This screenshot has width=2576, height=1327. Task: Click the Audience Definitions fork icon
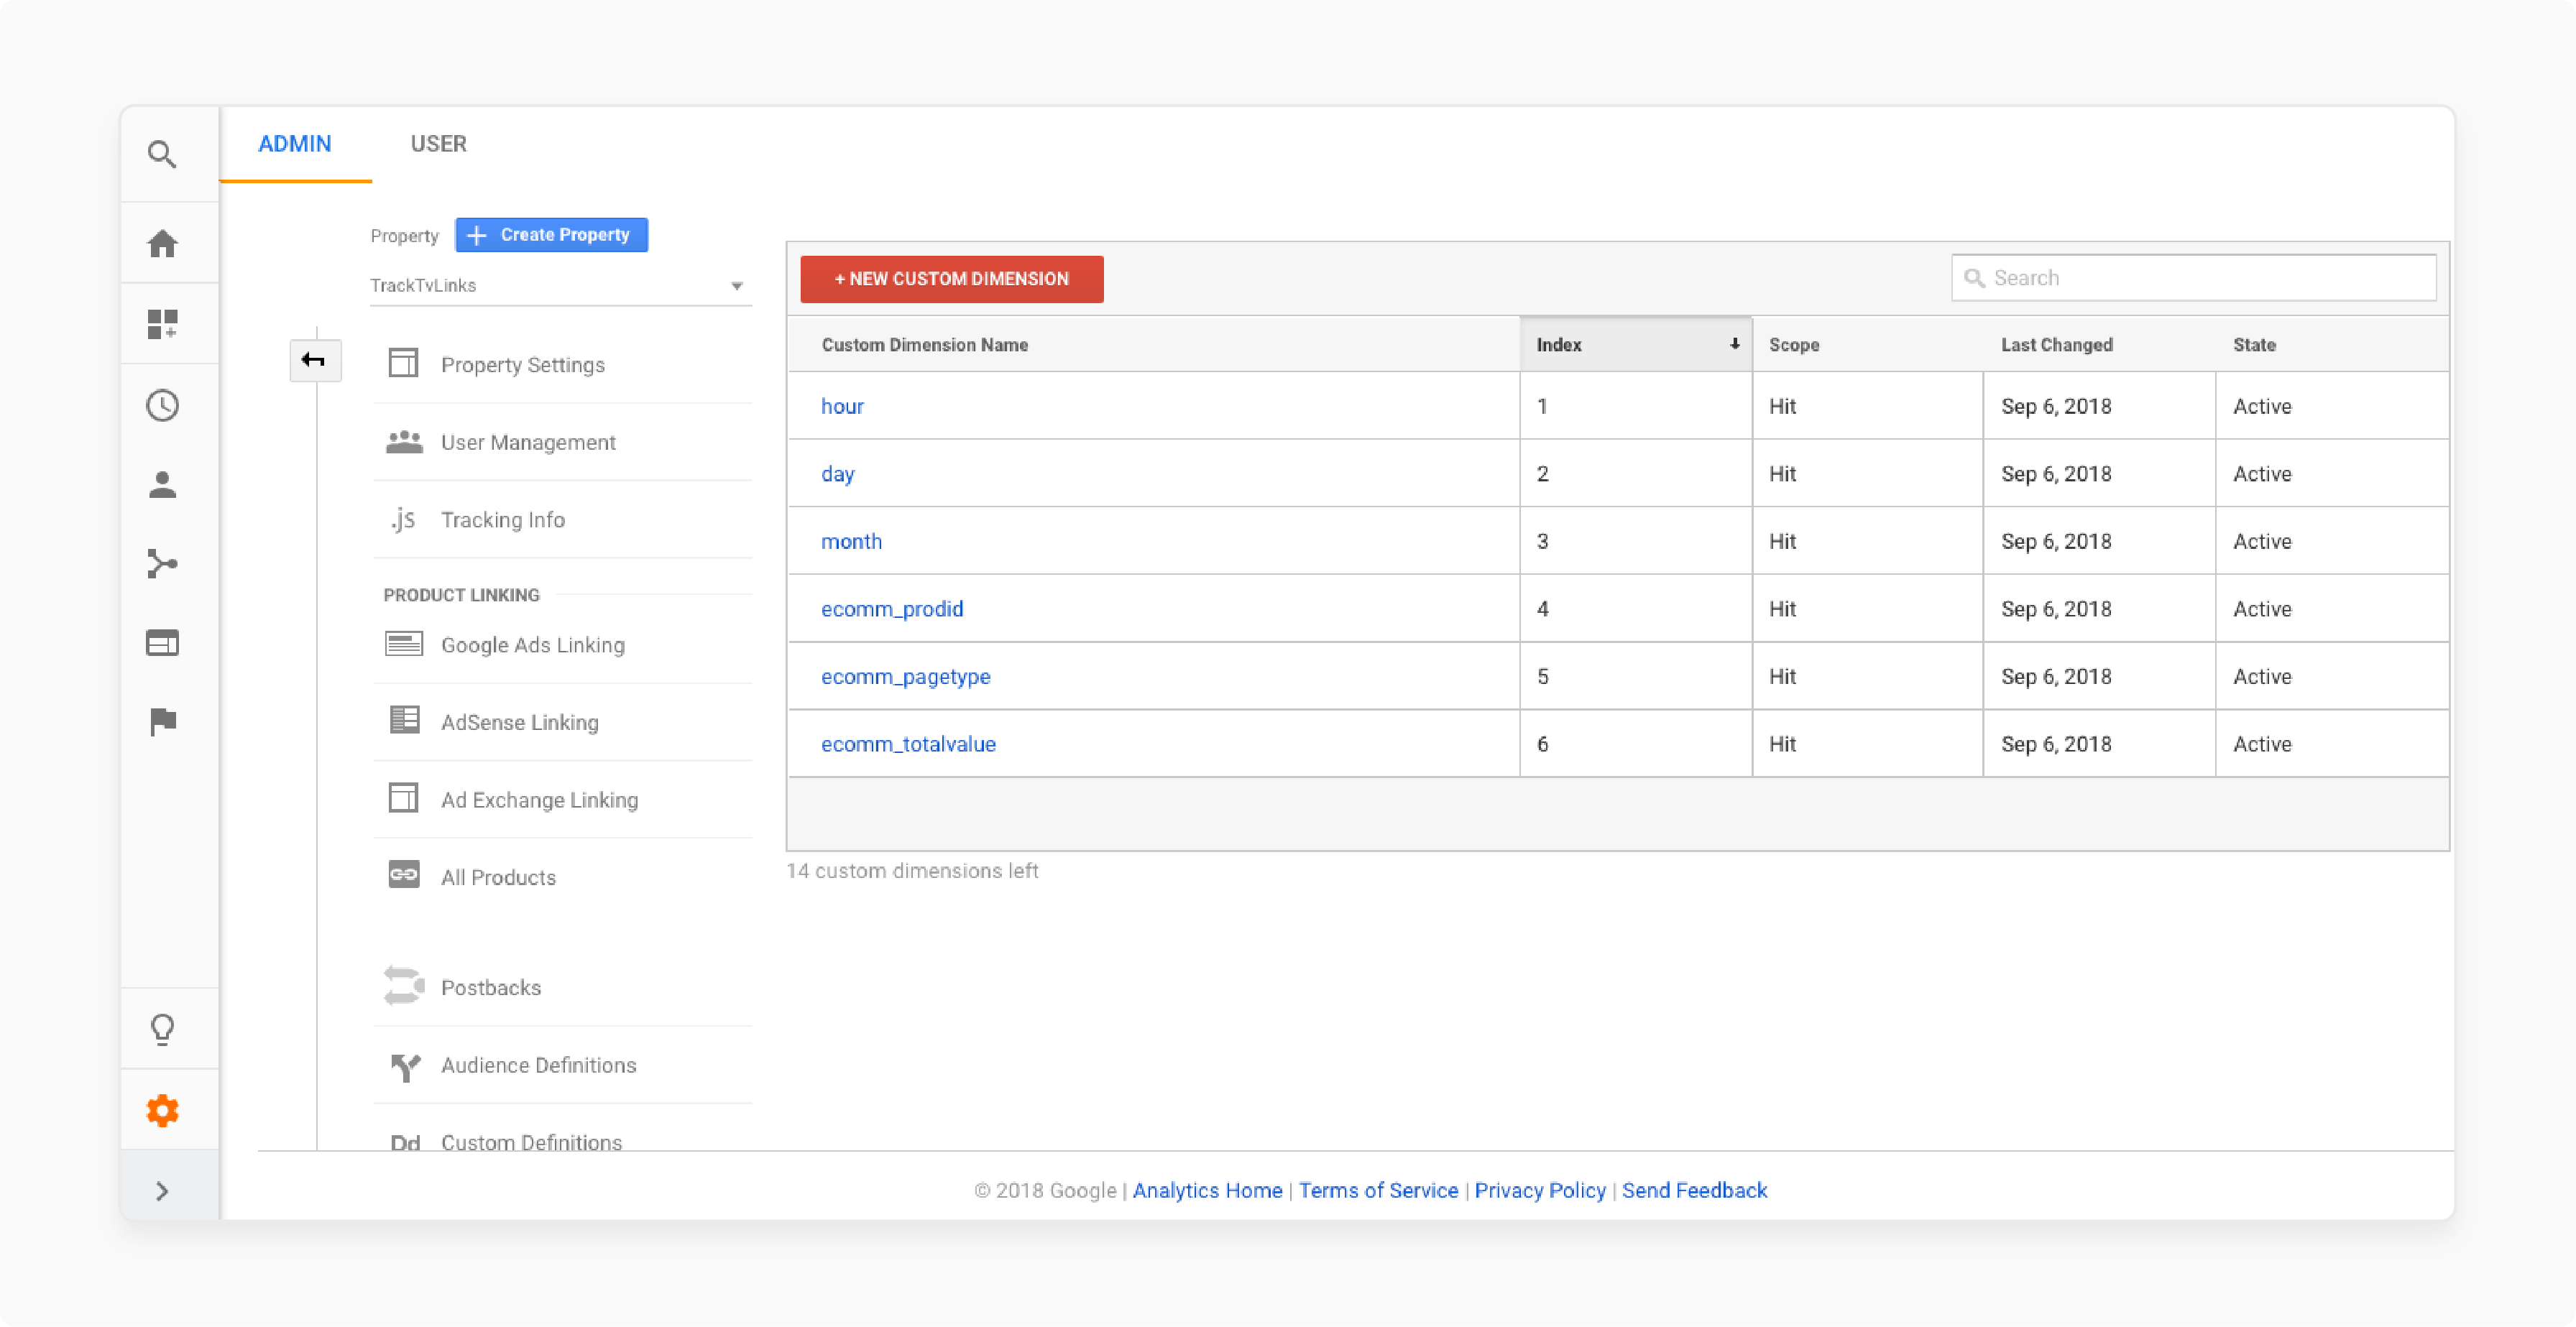[x=405, y=1066]
